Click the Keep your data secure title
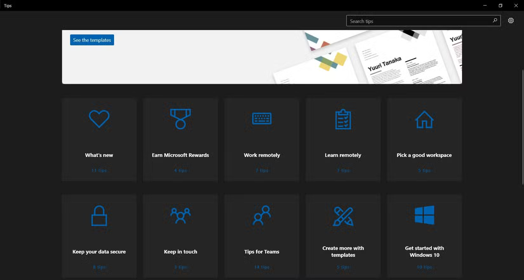 [x=99, y=252]
